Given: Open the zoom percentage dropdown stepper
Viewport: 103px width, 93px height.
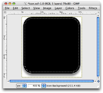Looking at the screenshot, I should click(44, 86).
